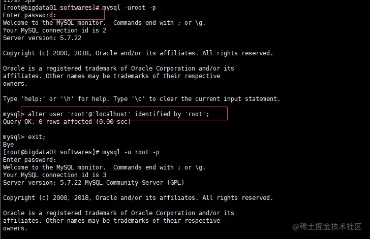Click the 'Bye' output line
The height and width of the screenshot is (239, 370).
click(x=8, y=145)
